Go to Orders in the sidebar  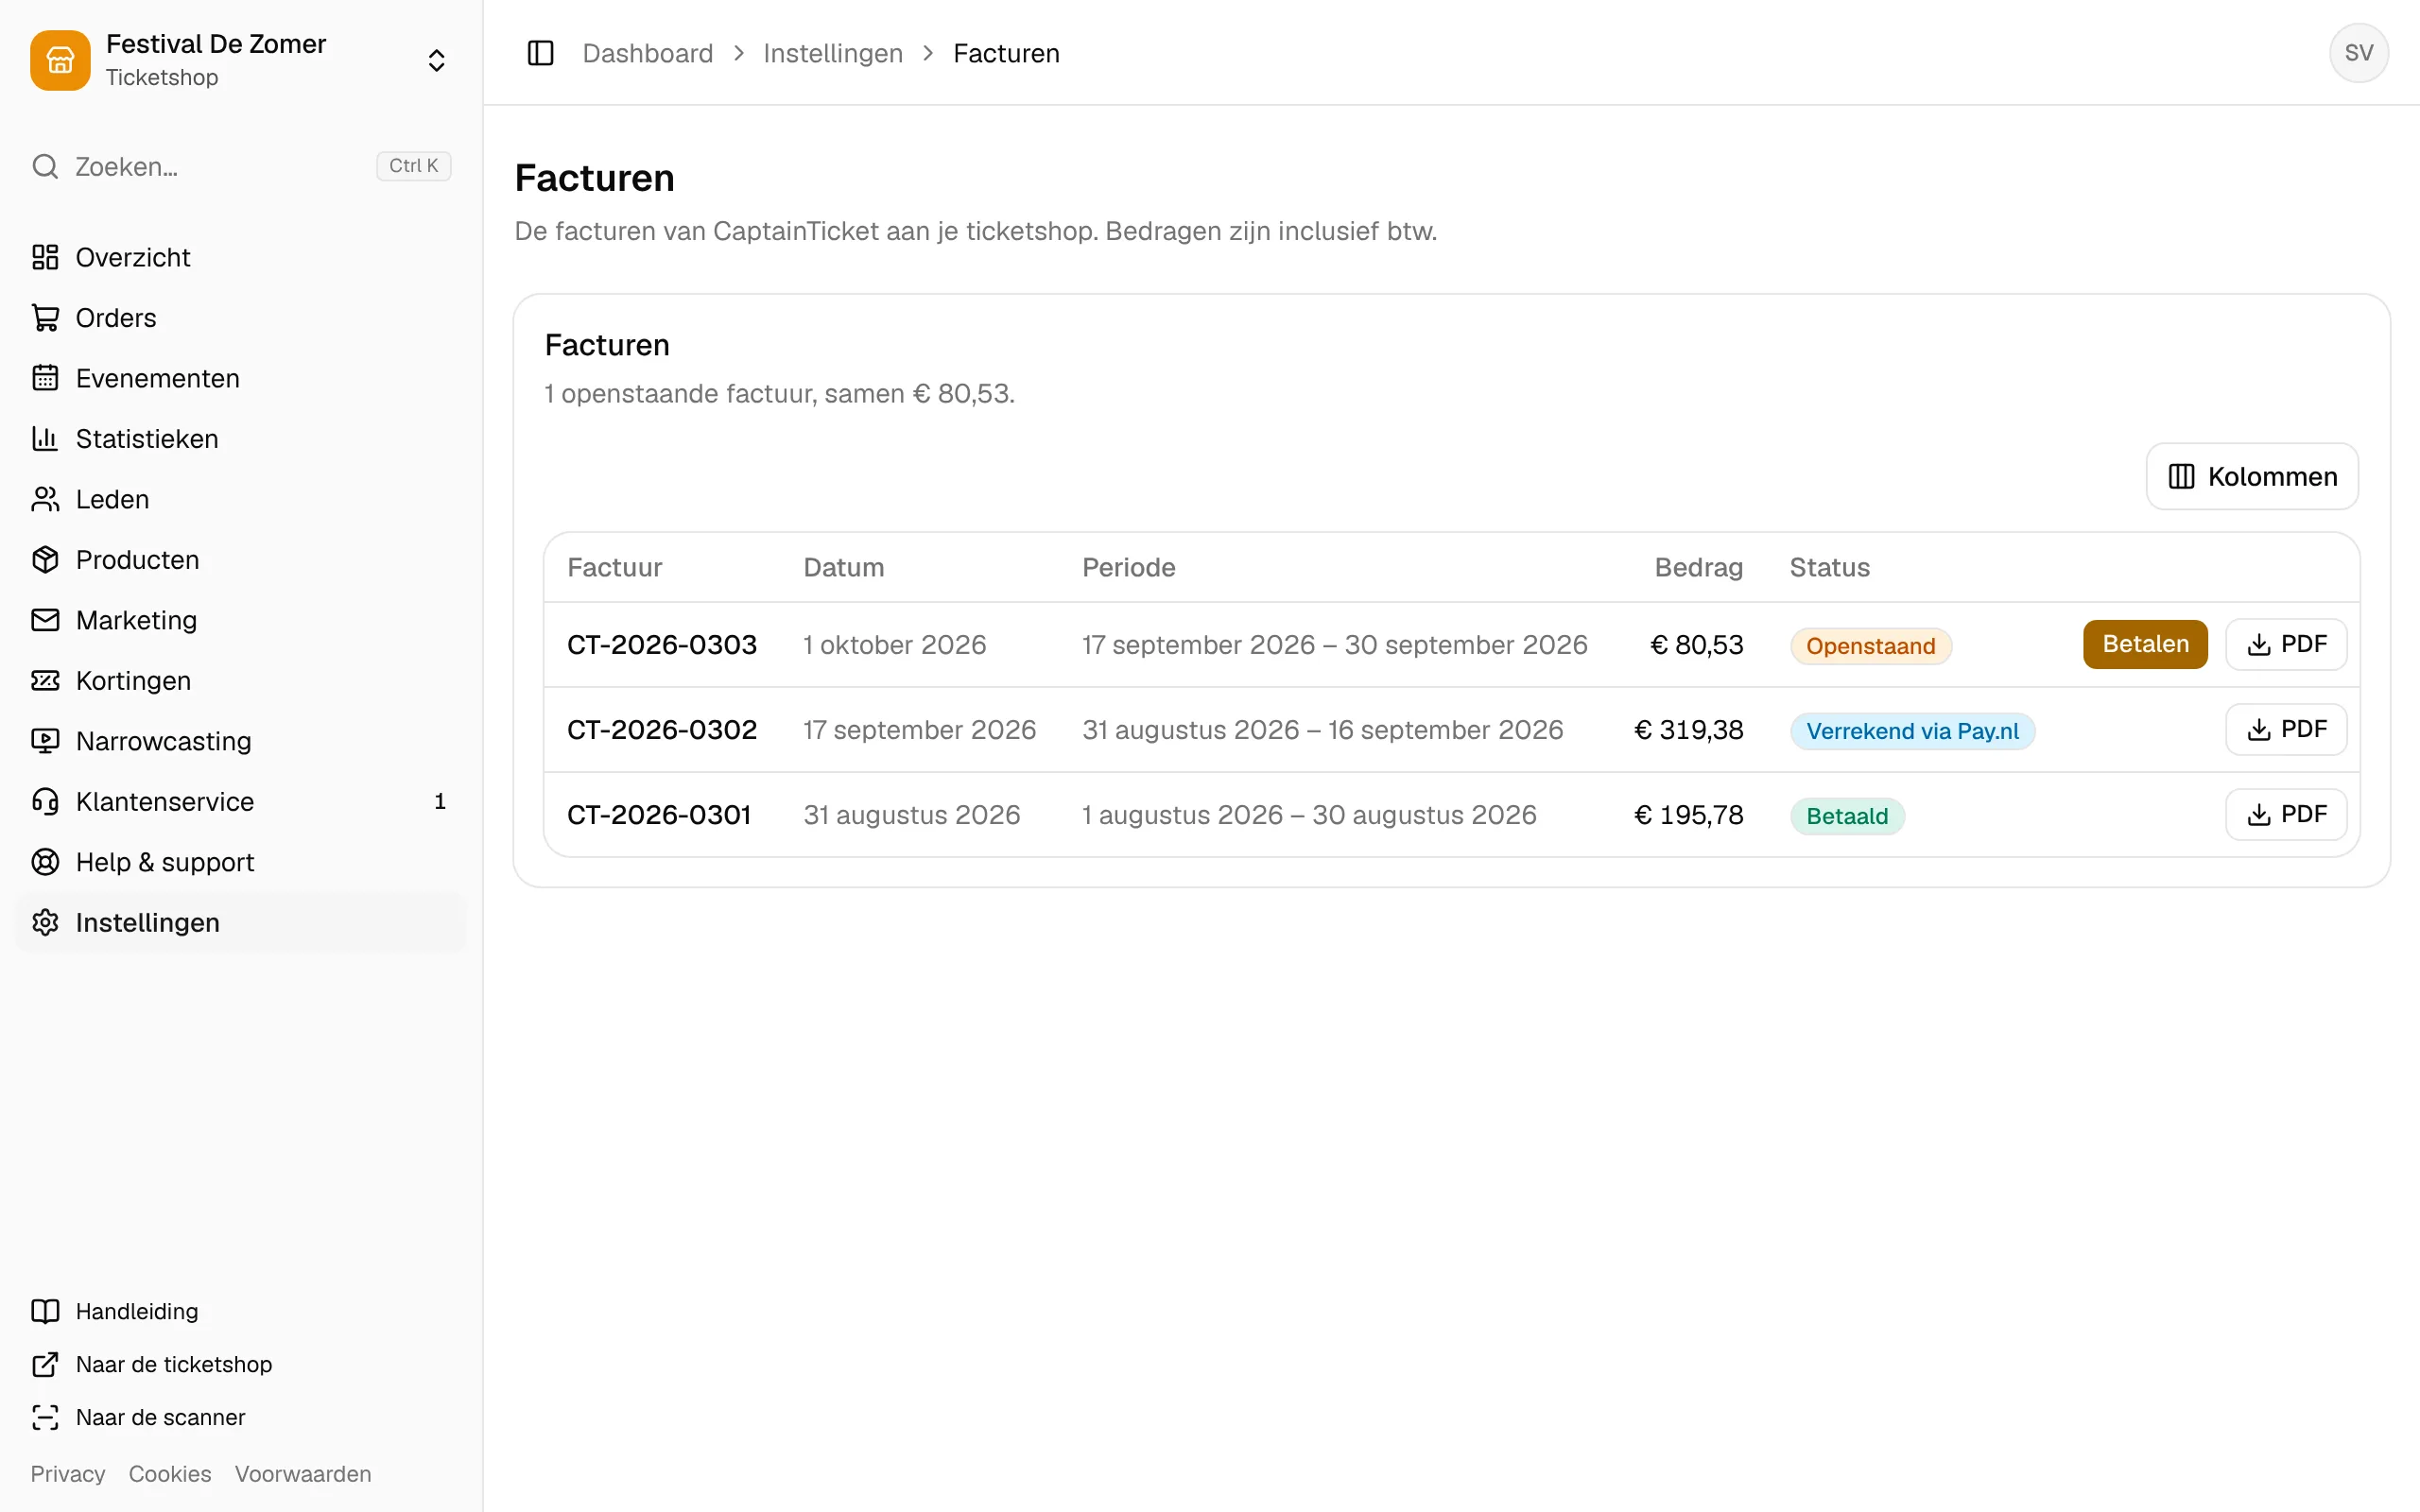pyautogui.click(x=241, y=318)
